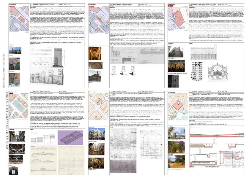Open the Born market interior photo

tap(16, 160)
